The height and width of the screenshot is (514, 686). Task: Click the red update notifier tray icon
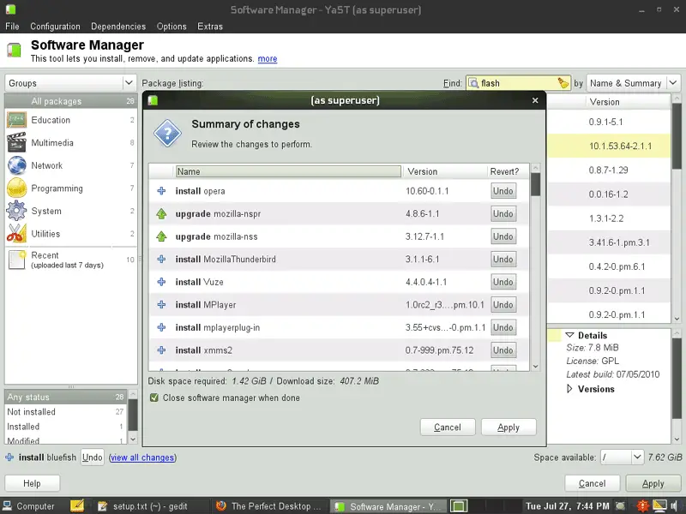point(642,505)
